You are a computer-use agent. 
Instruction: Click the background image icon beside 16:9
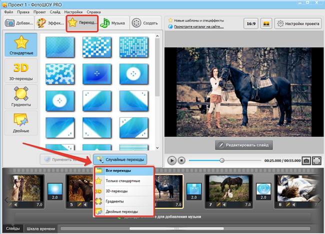tap(266, 23)
